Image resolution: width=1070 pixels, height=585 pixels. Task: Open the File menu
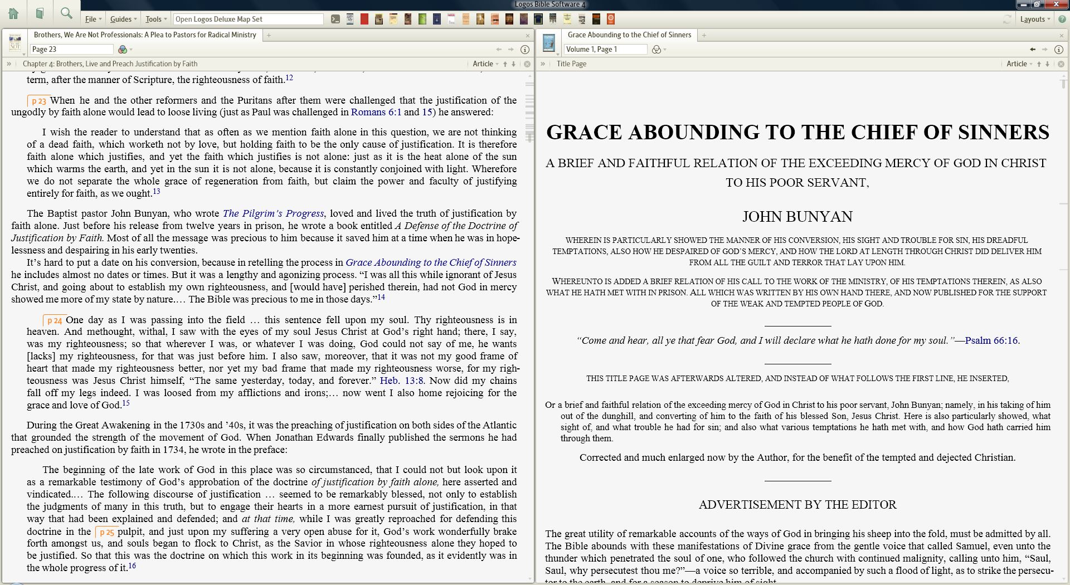pos(93,19)
